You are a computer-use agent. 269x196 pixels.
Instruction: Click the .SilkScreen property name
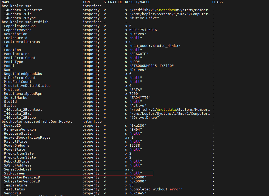14,173
